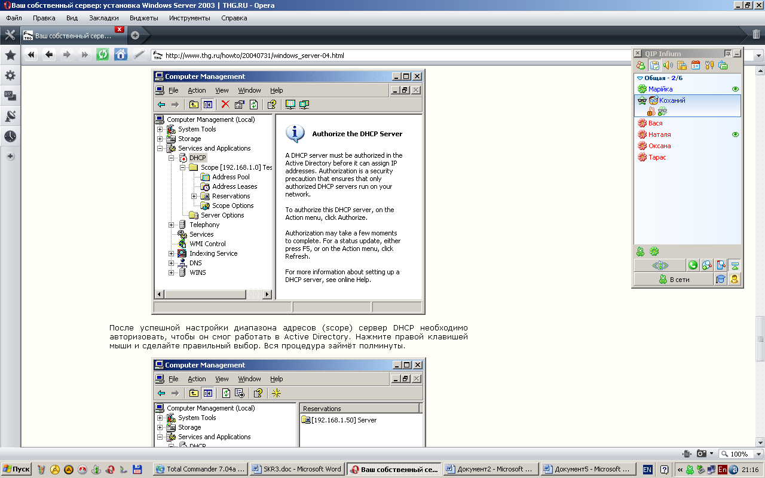The width and height of the screenshot is (765, 478).
Task: Open closed tabs trash can icon
Action: [756, 35]
